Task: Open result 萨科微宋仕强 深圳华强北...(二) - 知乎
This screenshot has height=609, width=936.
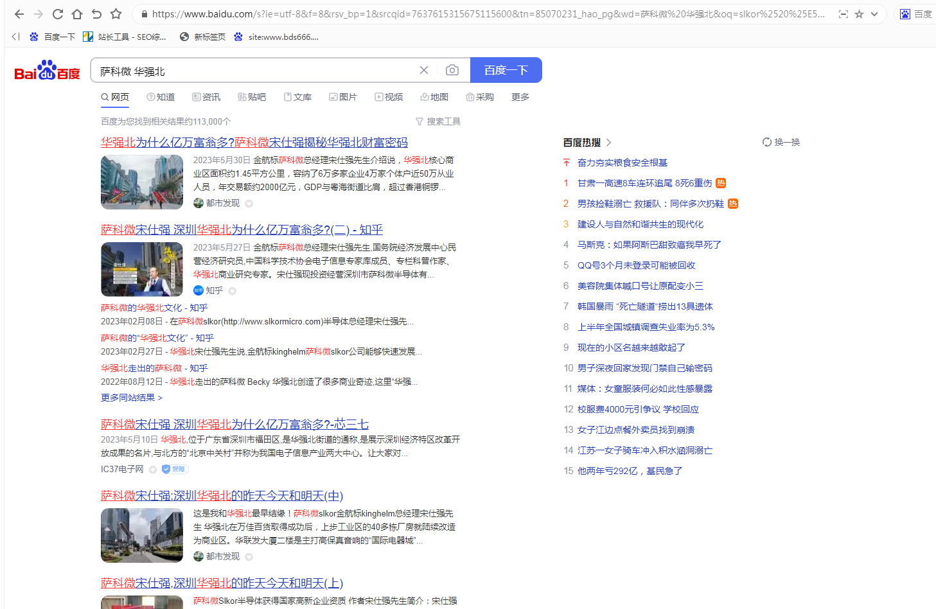Action: point(242,229)
